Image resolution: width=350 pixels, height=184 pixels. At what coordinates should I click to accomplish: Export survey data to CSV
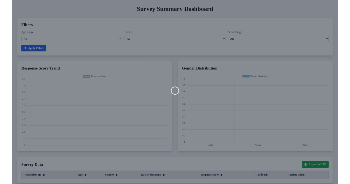[315, 164]
